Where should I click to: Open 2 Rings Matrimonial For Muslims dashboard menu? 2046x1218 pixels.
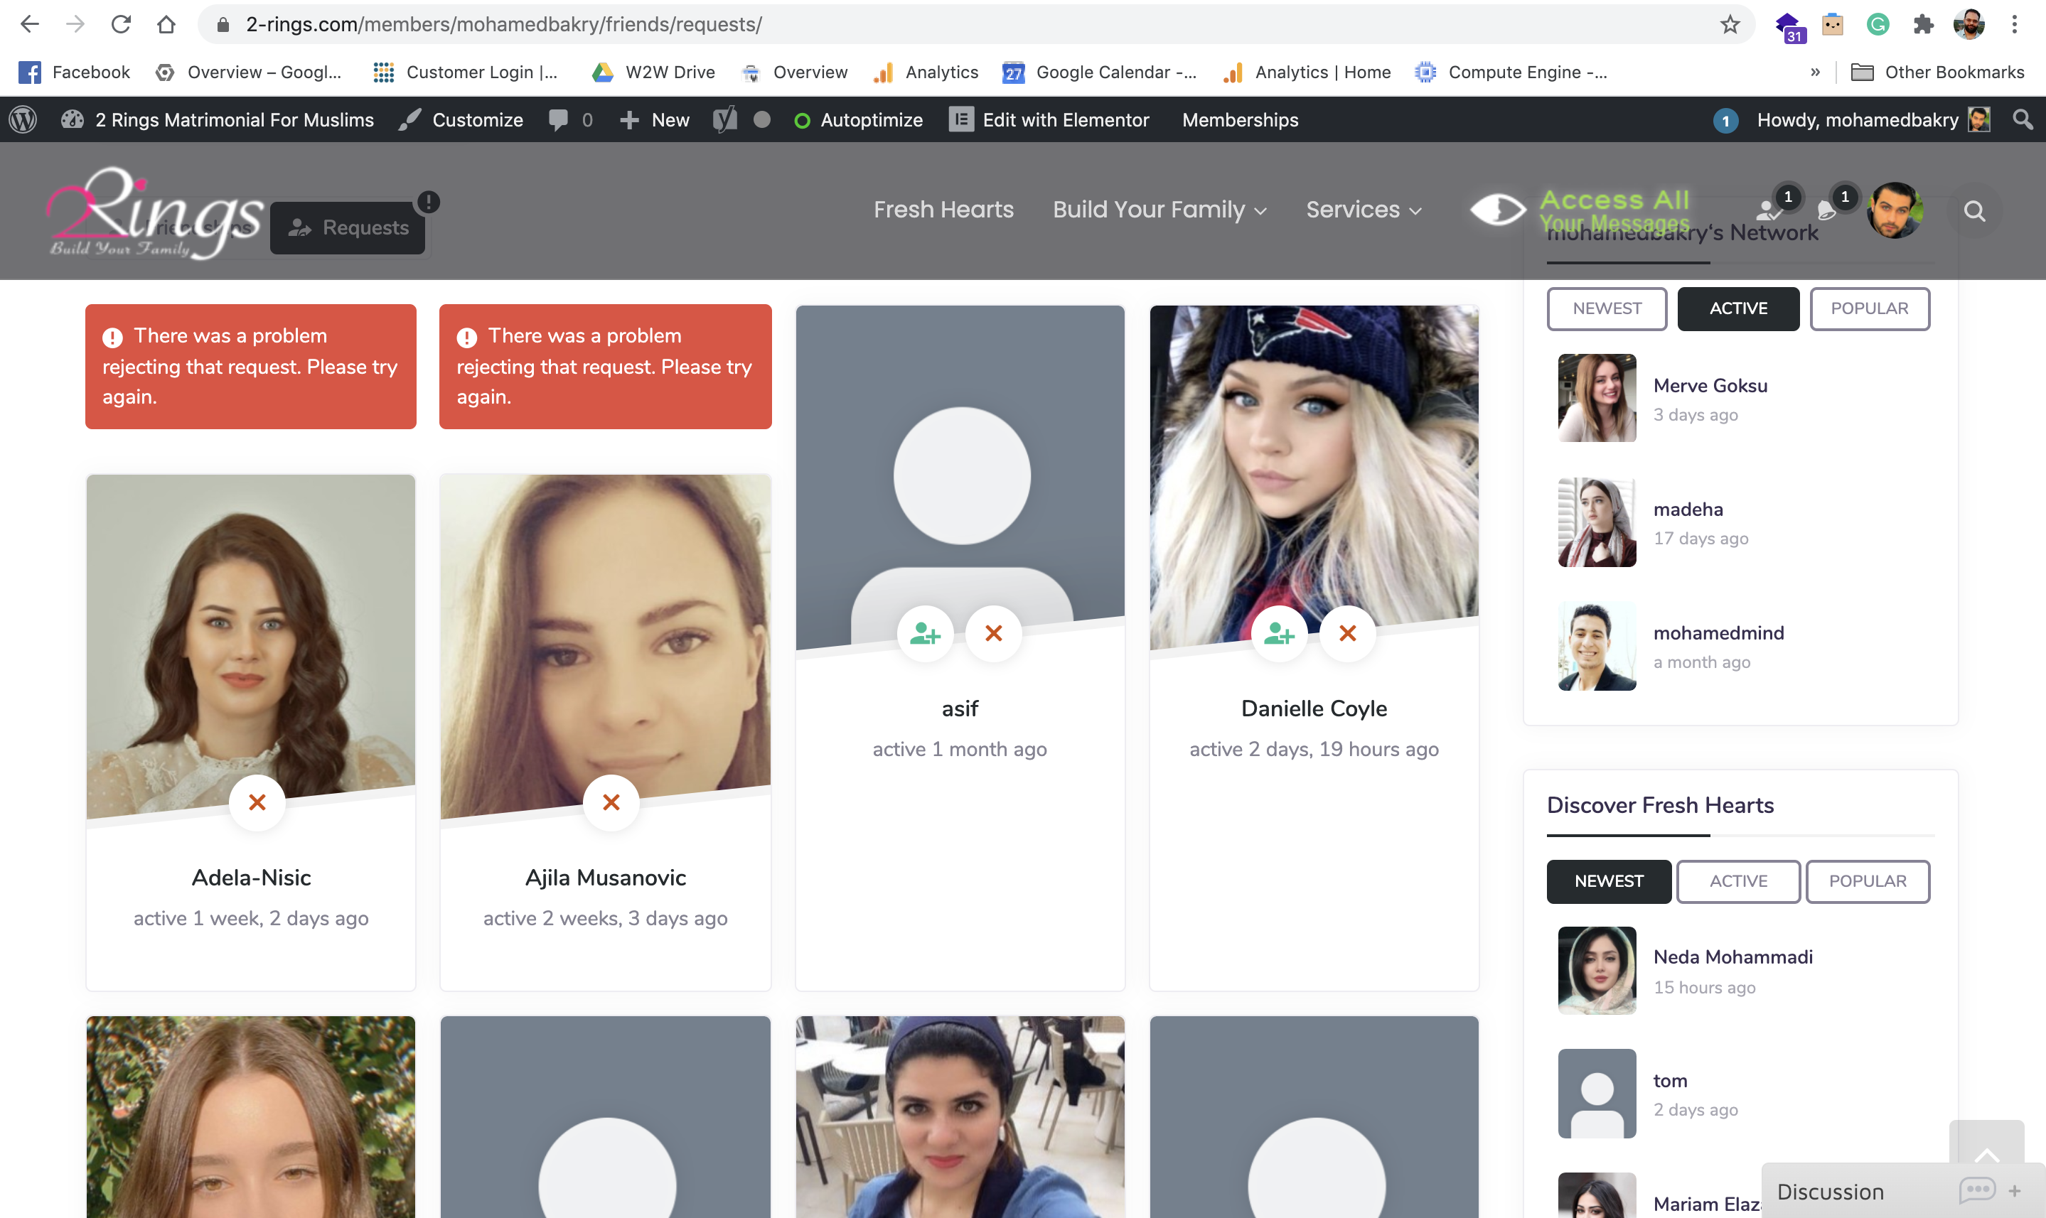pos(218,120)
